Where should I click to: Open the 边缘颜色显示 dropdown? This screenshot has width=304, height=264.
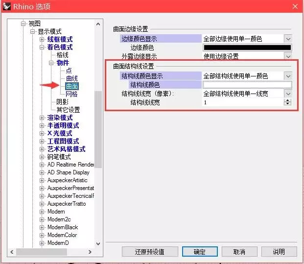288,39
